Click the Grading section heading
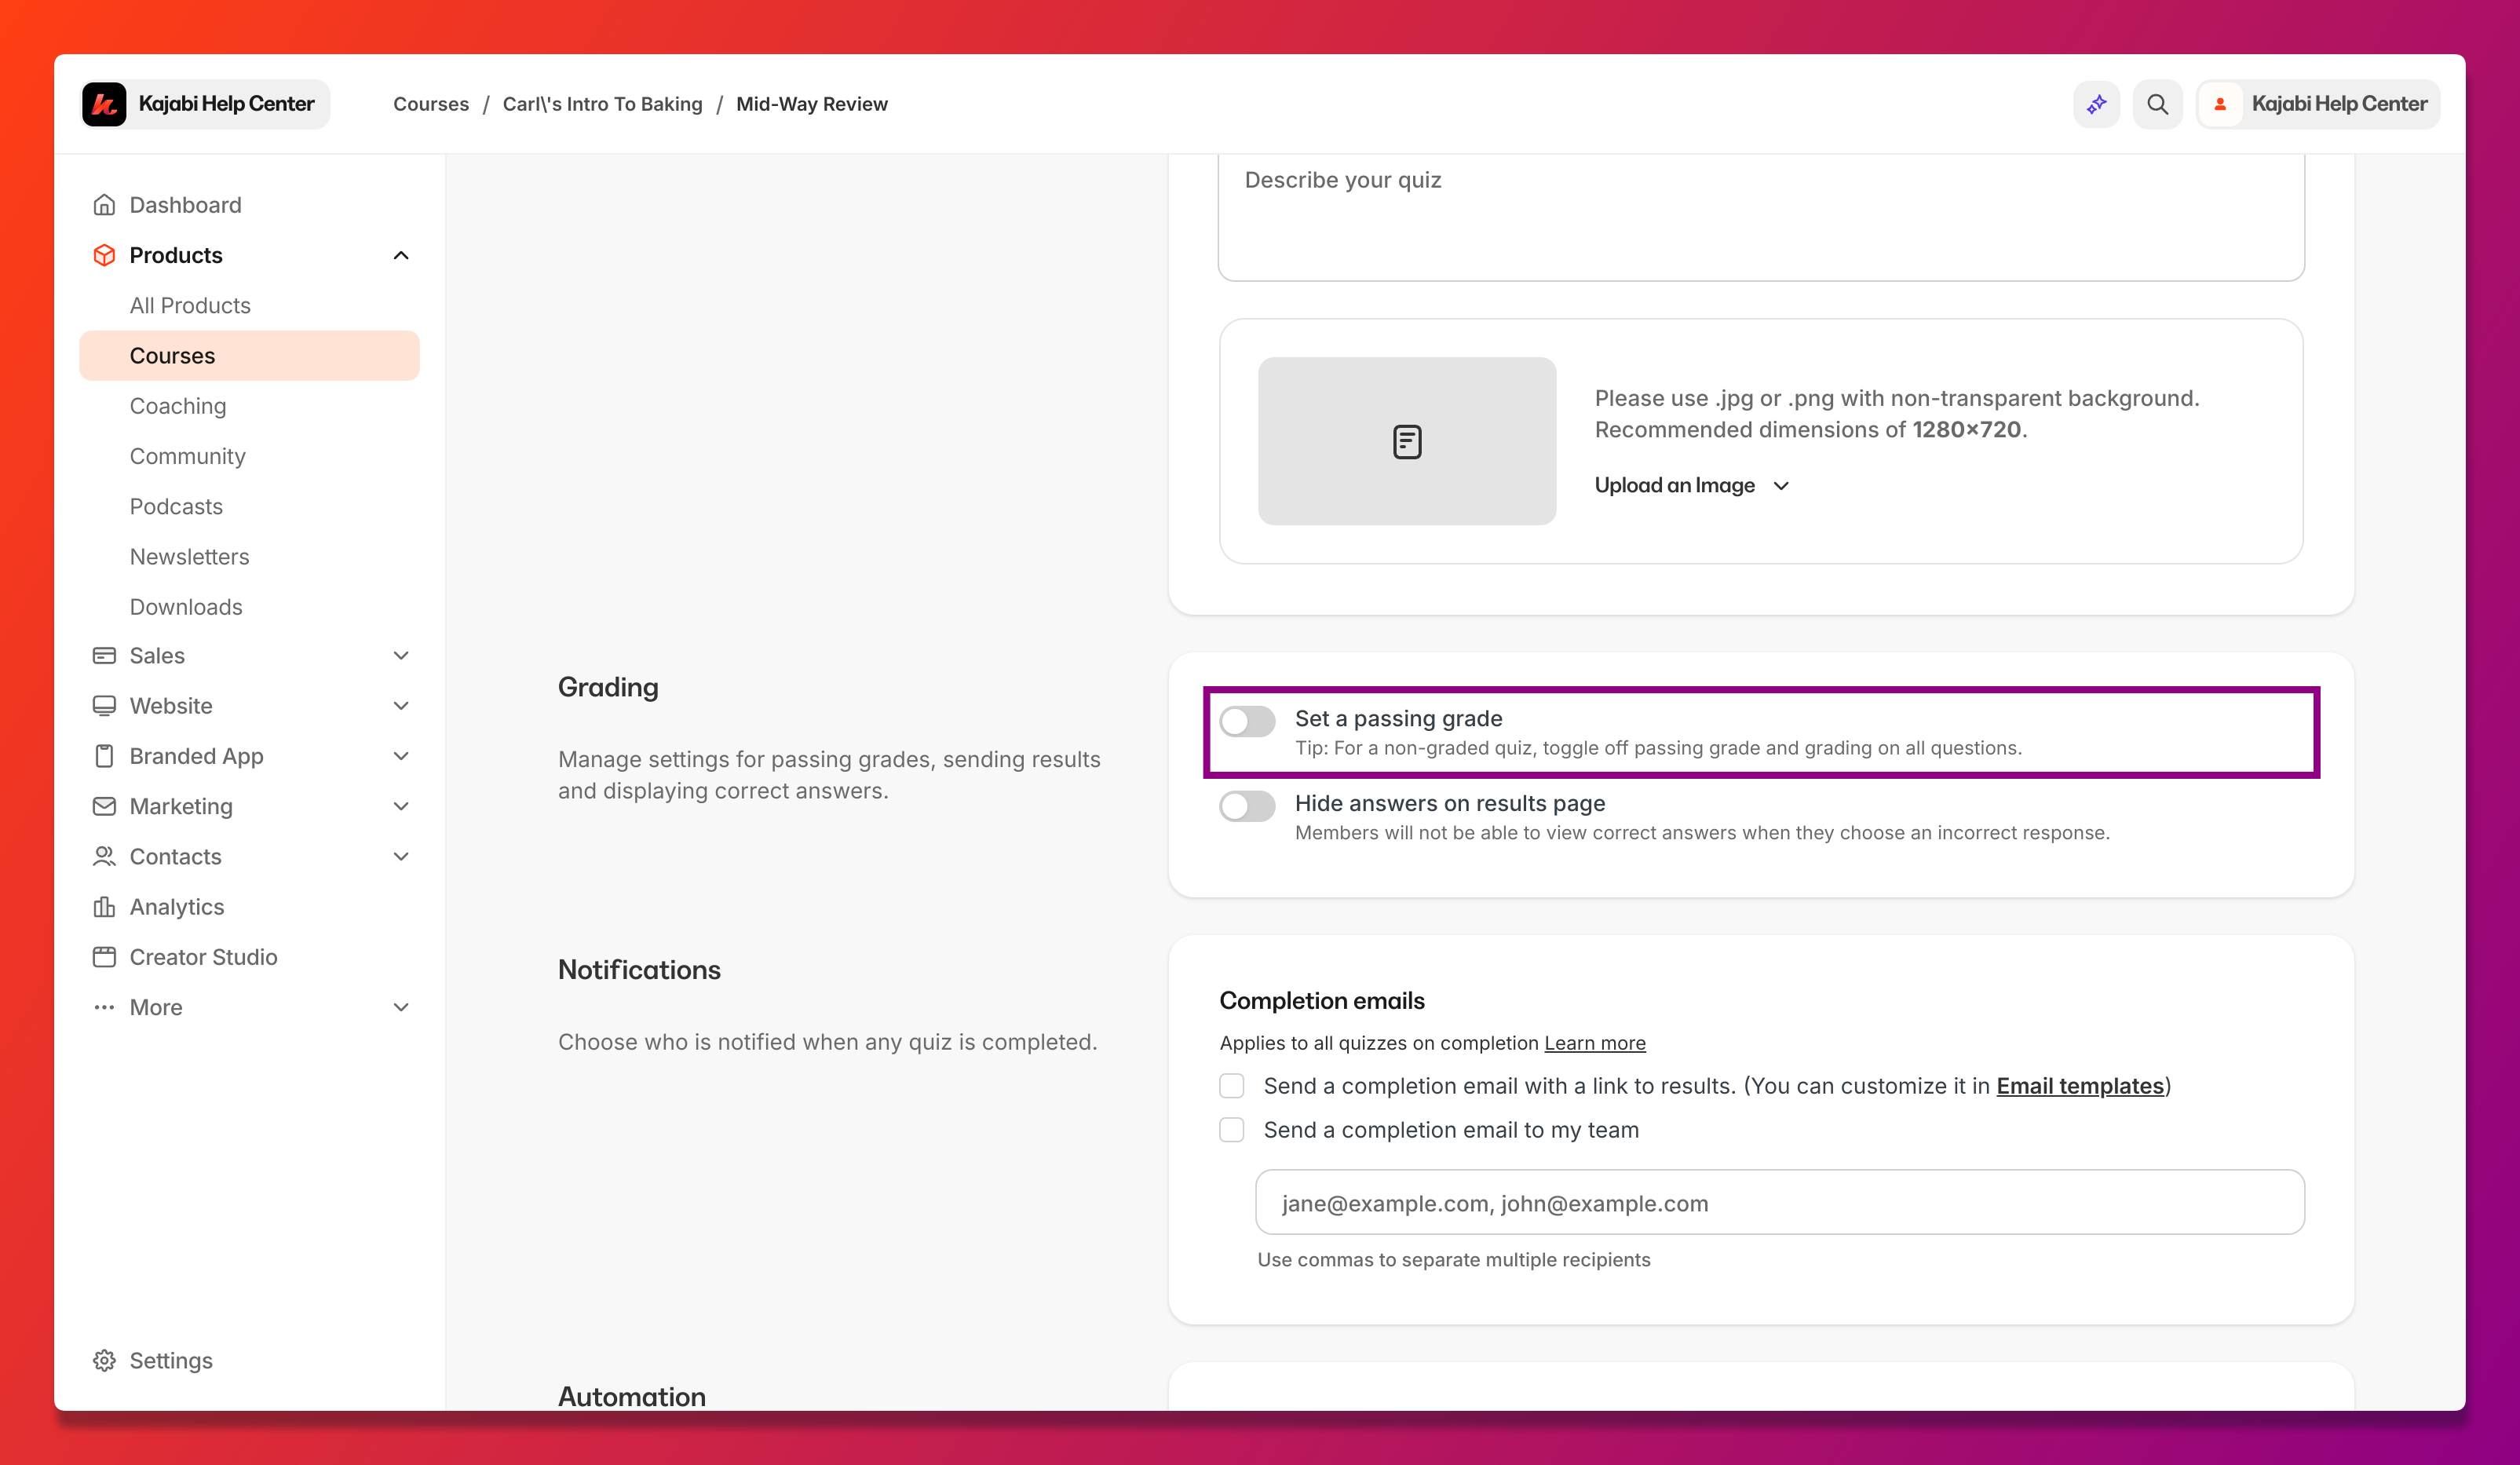The image size is (2520, 1465). click(608, 688)
